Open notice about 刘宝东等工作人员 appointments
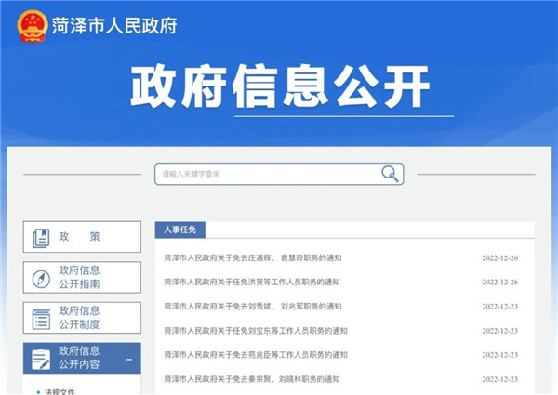Viewport: 558px width, 395px height. point(256,331)
